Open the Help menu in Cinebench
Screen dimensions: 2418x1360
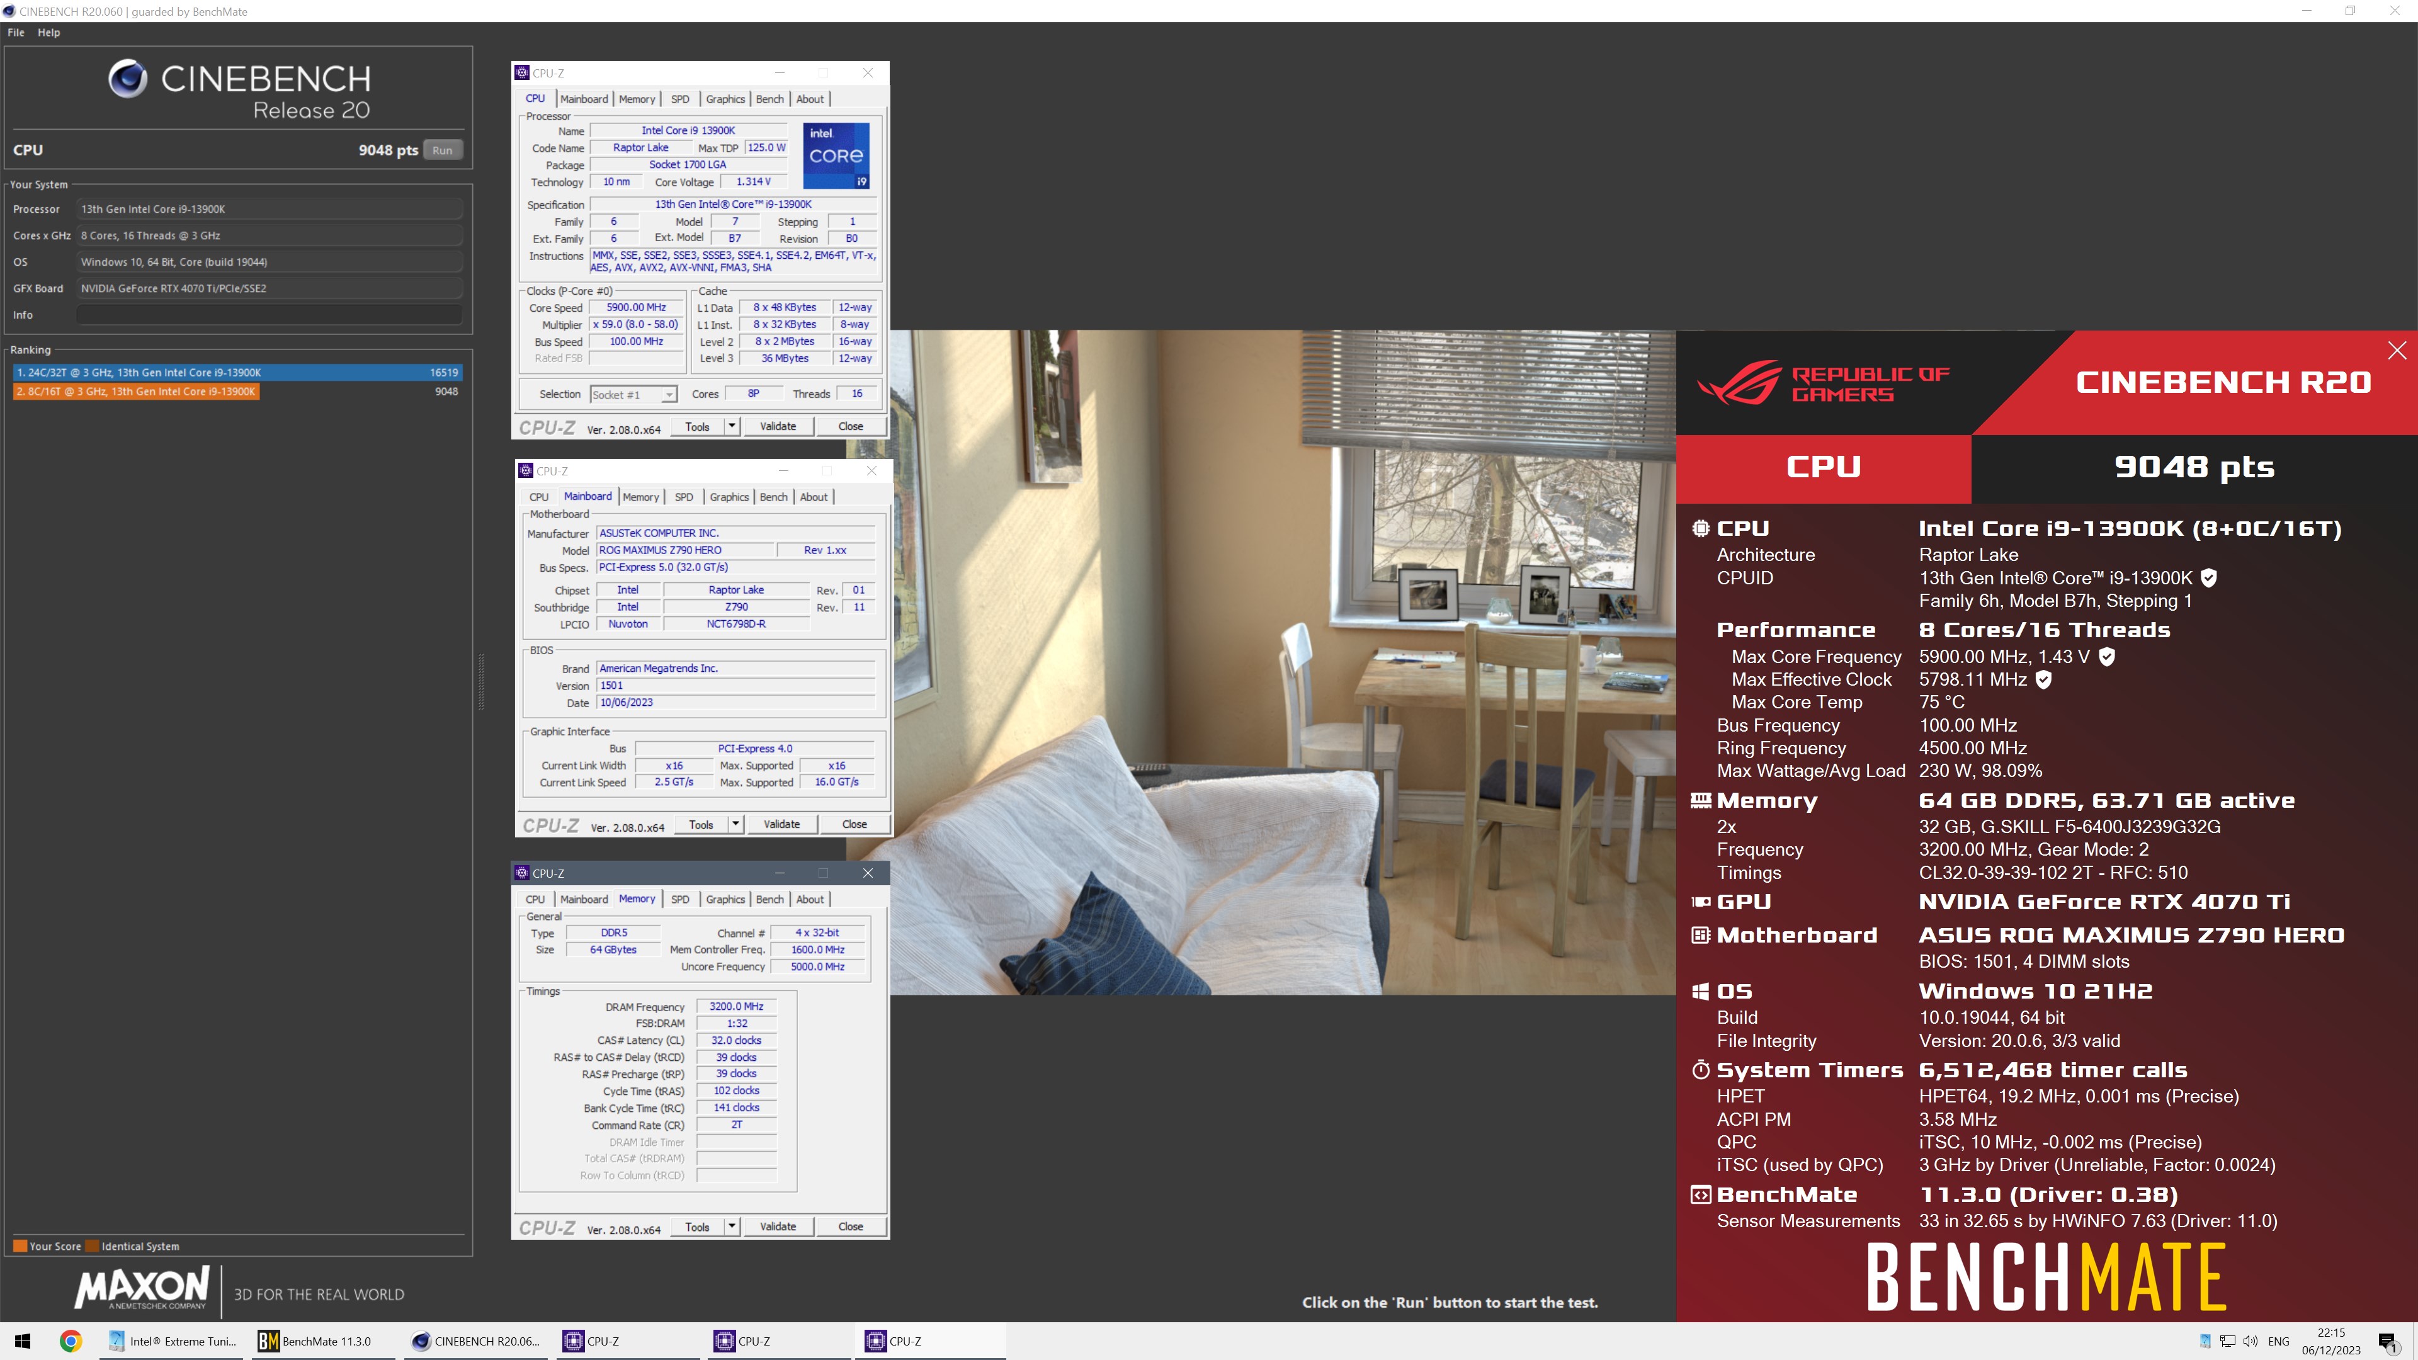coord(49,33)
